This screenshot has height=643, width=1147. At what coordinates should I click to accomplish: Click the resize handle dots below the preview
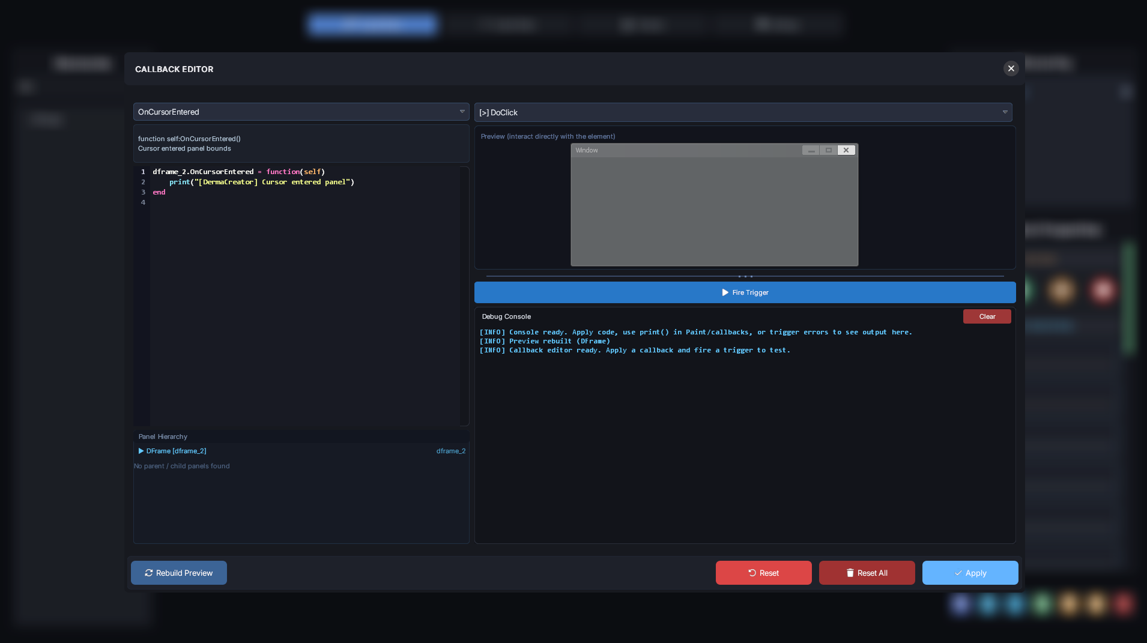(744, 276)
